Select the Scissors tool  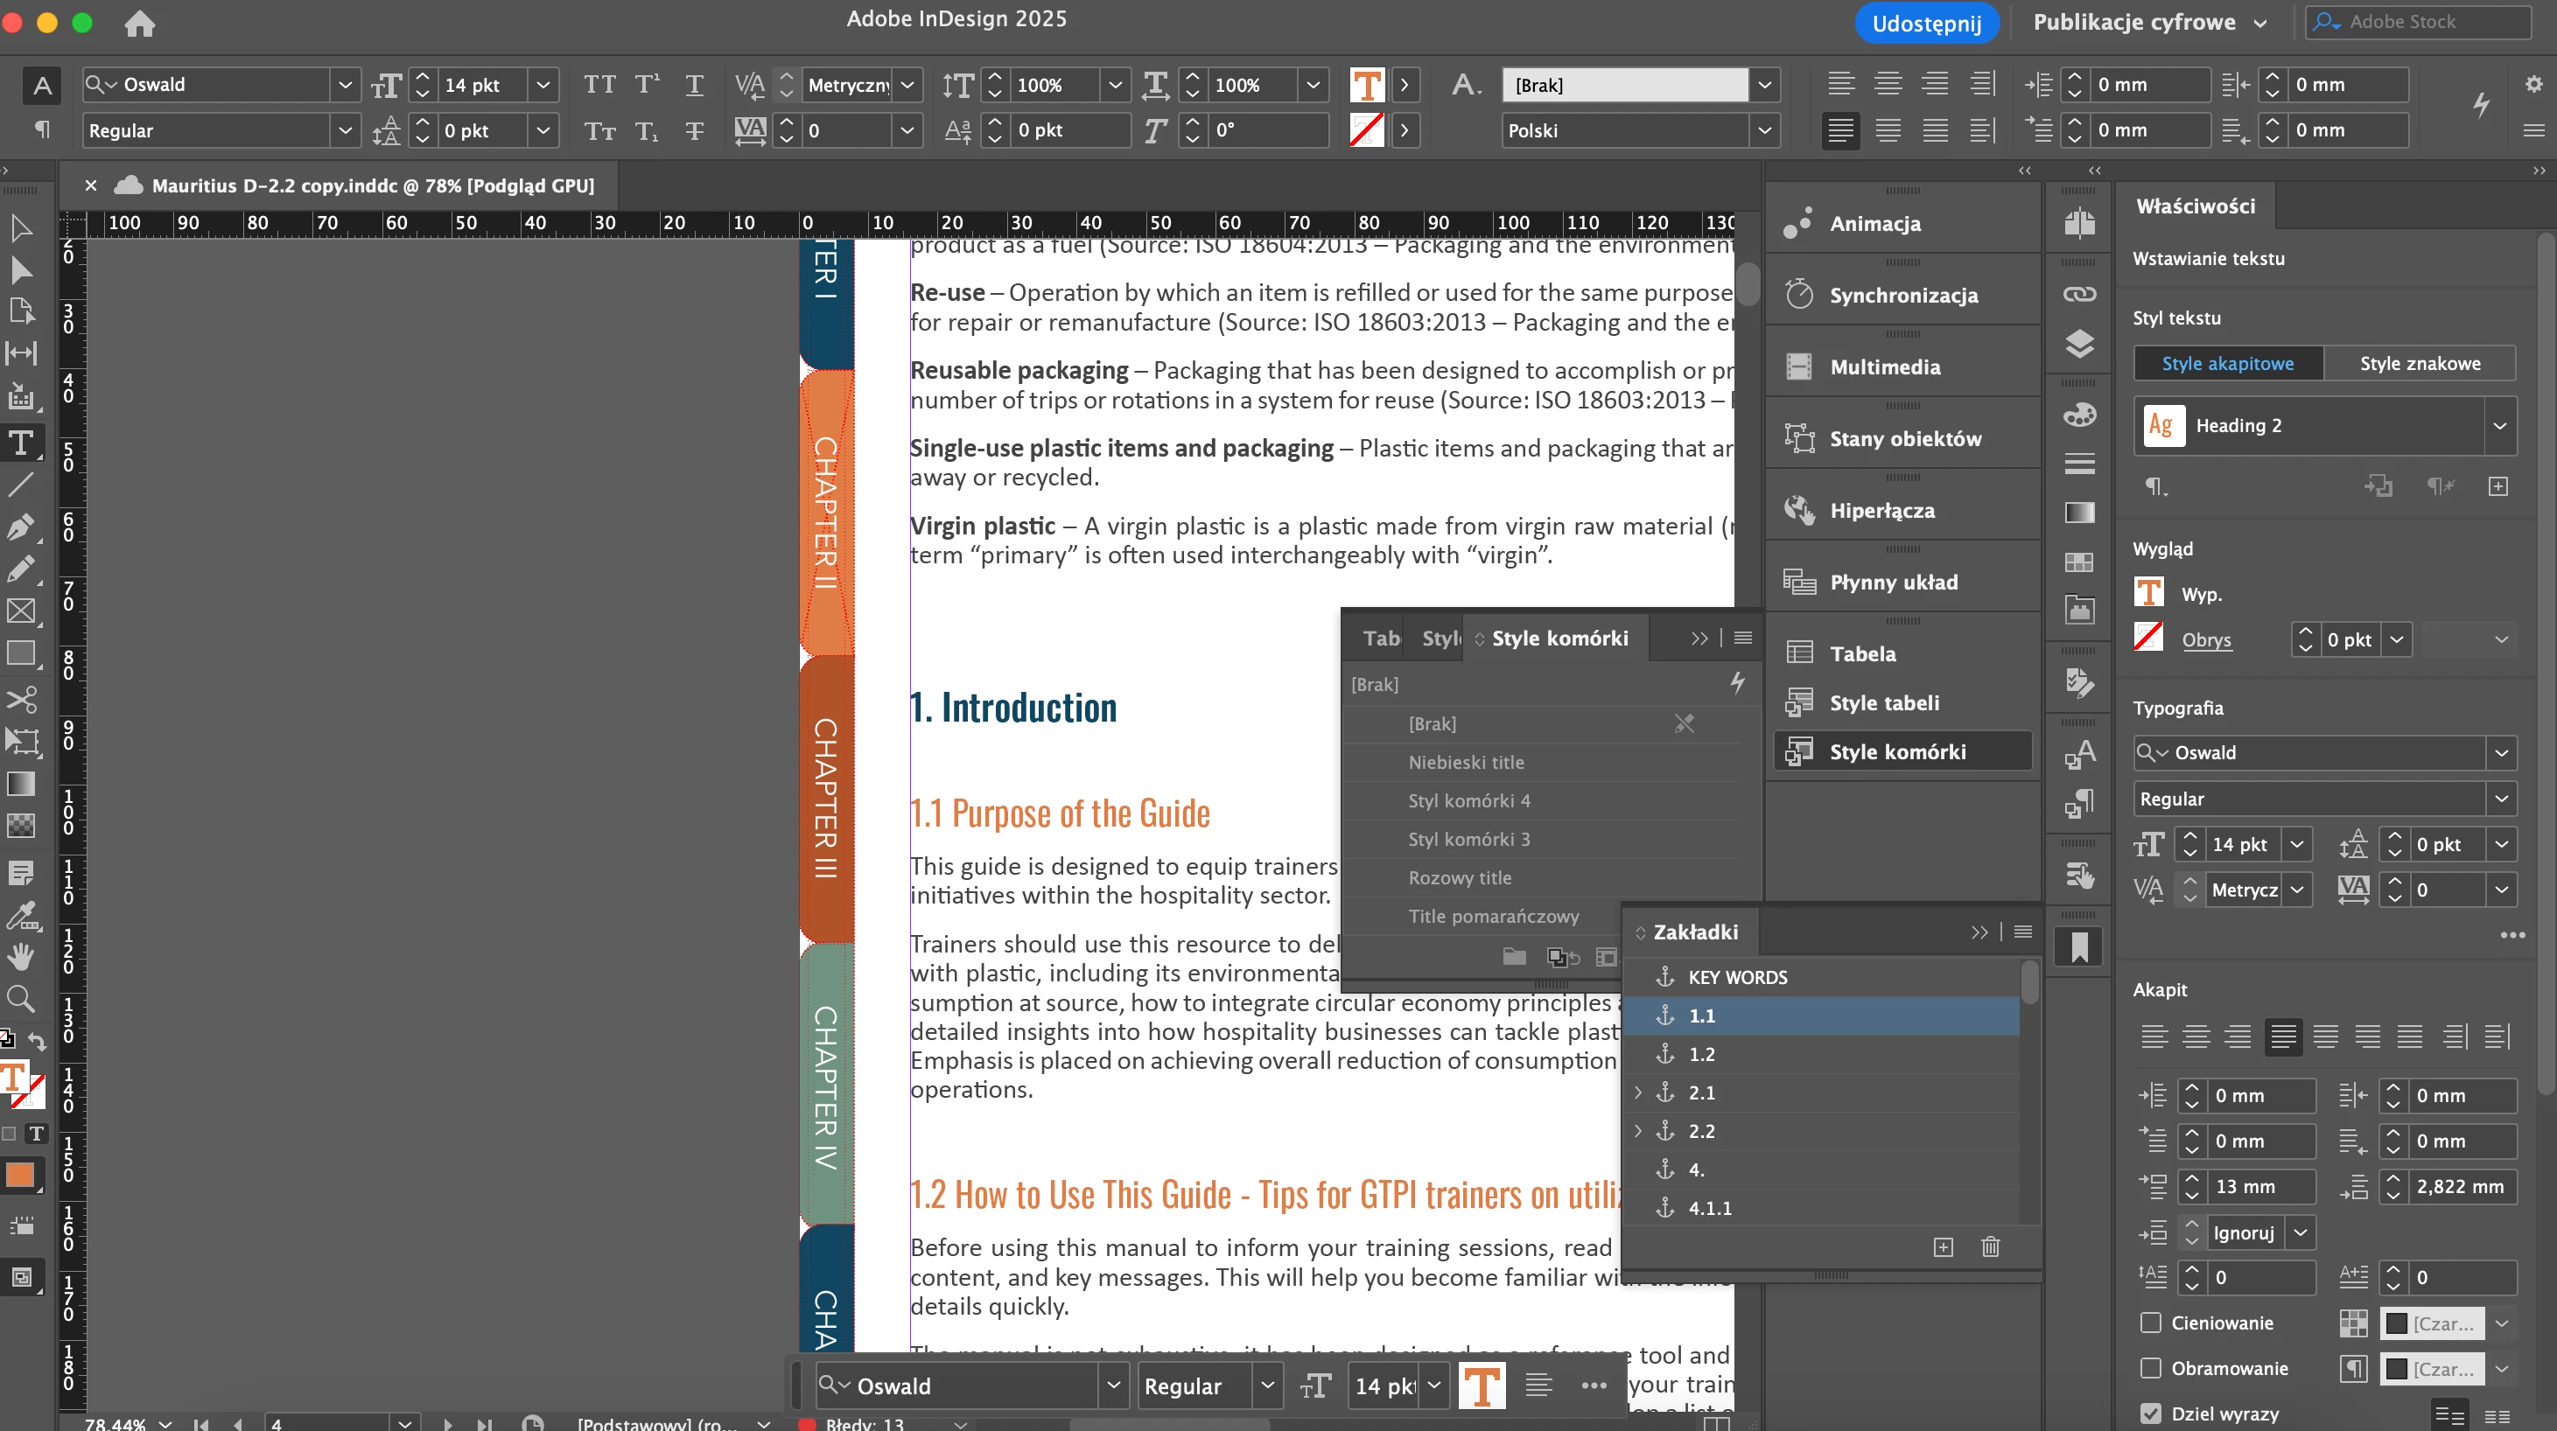[x=21, y=700]
